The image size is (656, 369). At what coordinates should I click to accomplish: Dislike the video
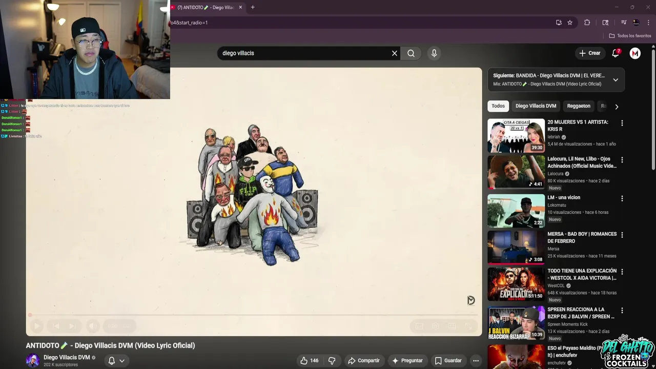(332, 361)
